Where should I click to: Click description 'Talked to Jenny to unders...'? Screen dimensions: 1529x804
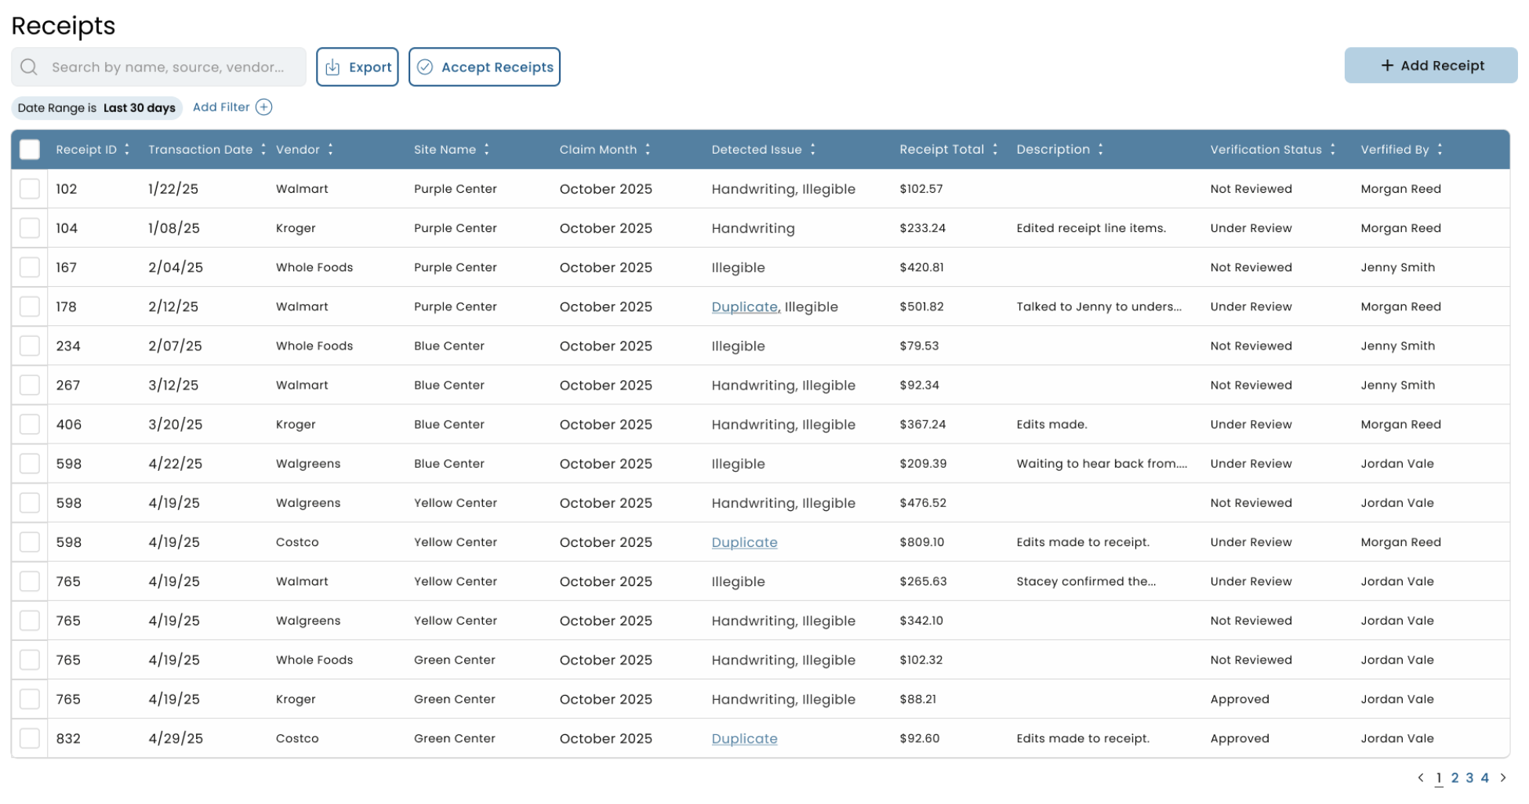click(1099, 306)
